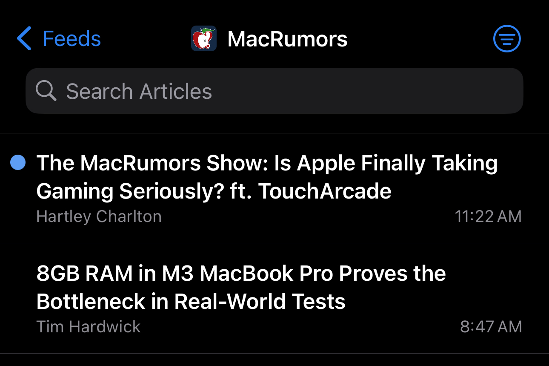Tap the 8:47 AM timestamp
Screen dimensions: 549x366
point(491,327)
